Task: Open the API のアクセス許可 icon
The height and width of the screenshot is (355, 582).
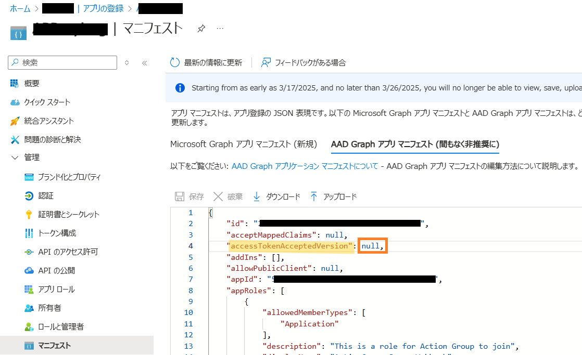Action: coord(29,252)
